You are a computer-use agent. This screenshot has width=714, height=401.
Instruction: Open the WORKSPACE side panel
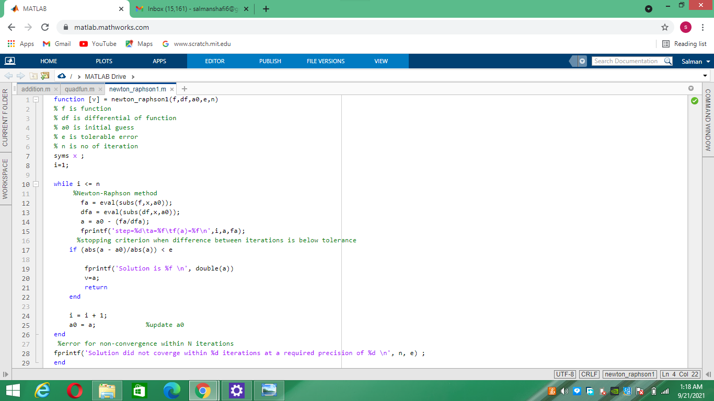(x=5, y=179)
